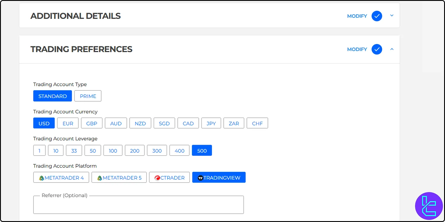Click the Trading Preferences checkmark icon
Image resolution: width=445 pixels, height=222 pixels.
pos(377,49)
